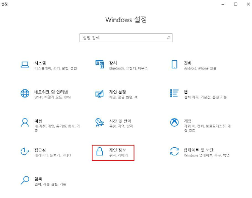The image size is (252, 198).
Task: Minimize the 설정 window
Action: point(223,4)
